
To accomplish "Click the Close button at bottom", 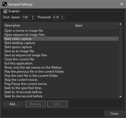I will 114,114.
